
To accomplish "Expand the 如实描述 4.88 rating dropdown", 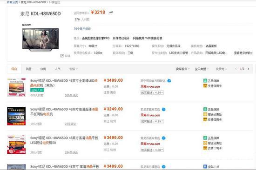I will click(152, 150).
